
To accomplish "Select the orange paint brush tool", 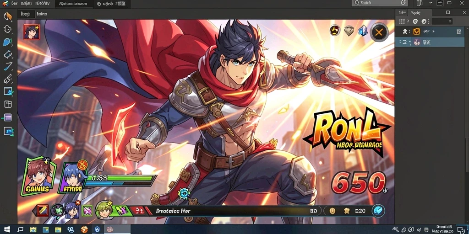I will coord(8,16).
